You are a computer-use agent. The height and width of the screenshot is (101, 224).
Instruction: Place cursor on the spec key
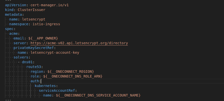pyautogui.click(x=9, y=29)
